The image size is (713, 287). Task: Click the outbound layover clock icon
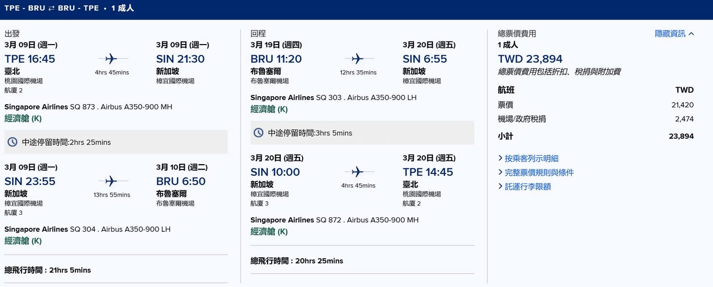point(12,142)
